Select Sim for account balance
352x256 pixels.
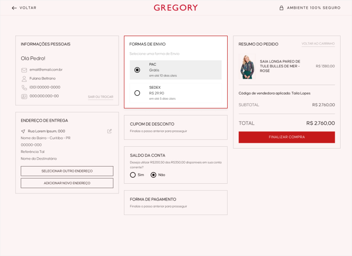pyautogui.click(x=133, y=175)
